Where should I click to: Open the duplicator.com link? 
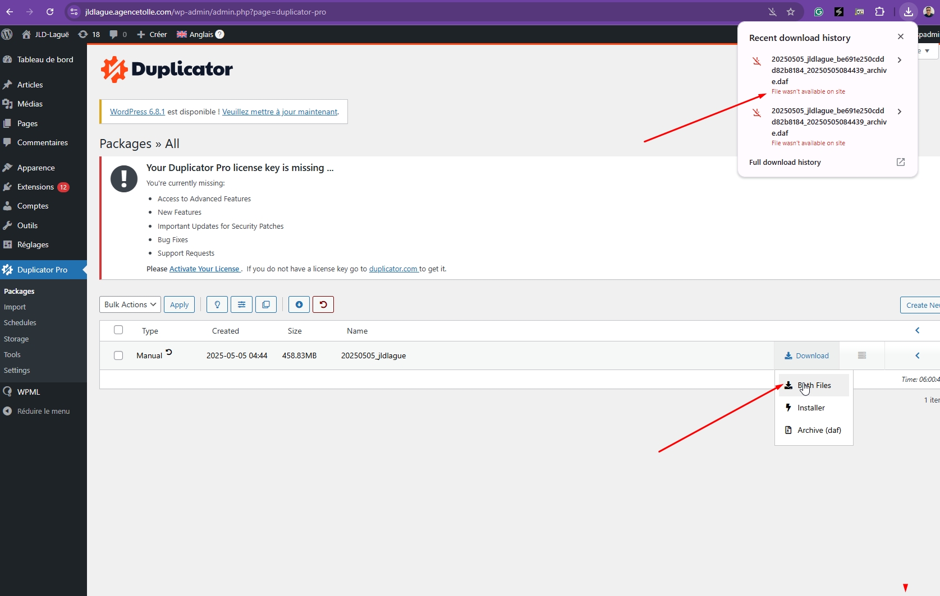[x=393, y=269]
